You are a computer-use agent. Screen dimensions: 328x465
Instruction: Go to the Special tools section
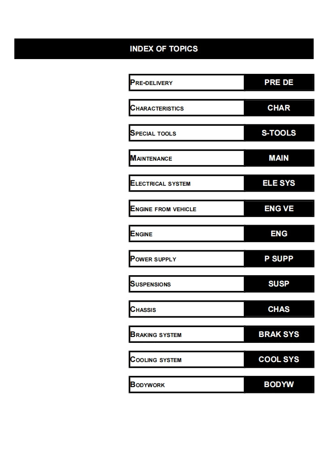153,133
